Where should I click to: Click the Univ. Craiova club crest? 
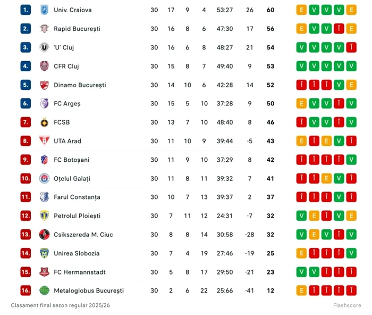pos(44,10)
